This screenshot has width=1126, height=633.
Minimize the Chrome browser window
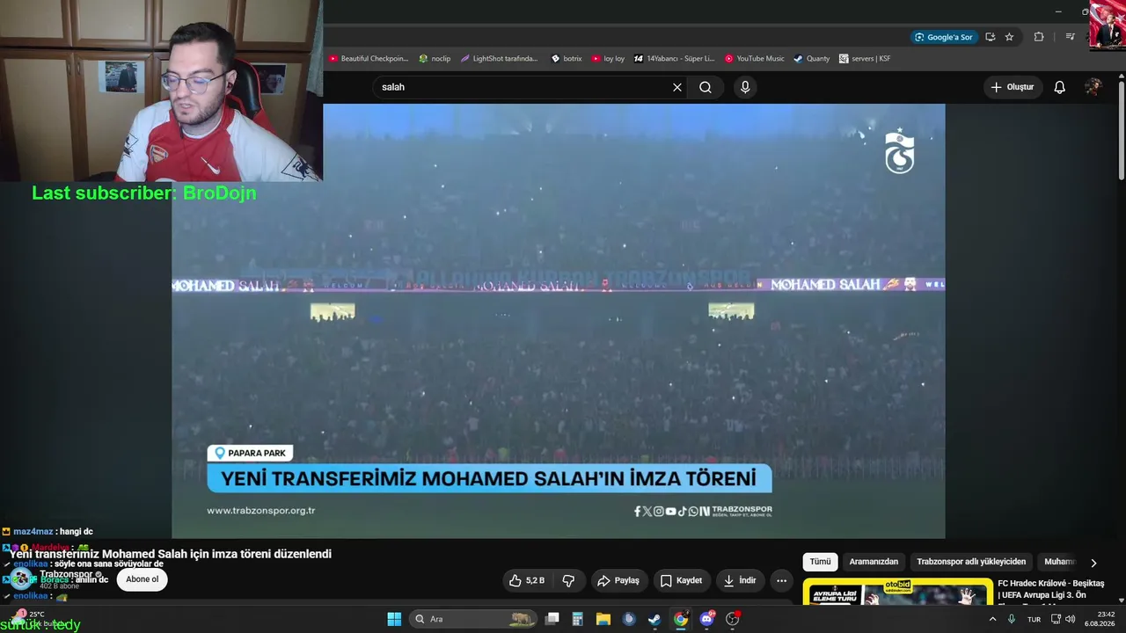coord(1058,11)
